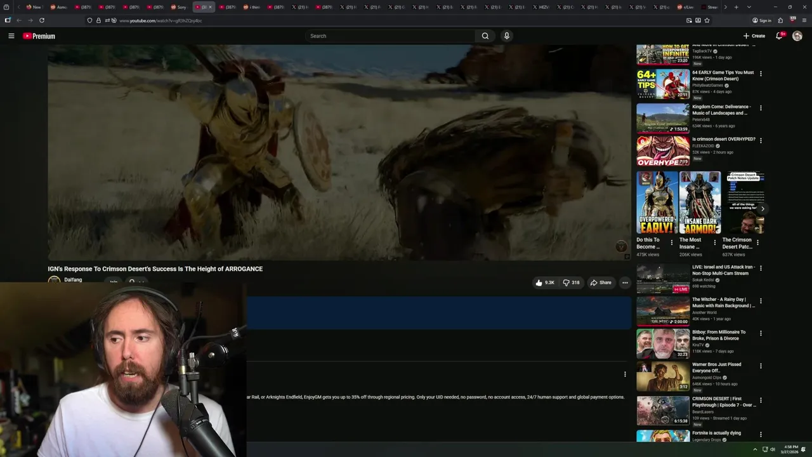Image resolution: width=812 pixels, height=457 pixels.
Task: Start voice search with microphone icon
Action: point(506,36)
